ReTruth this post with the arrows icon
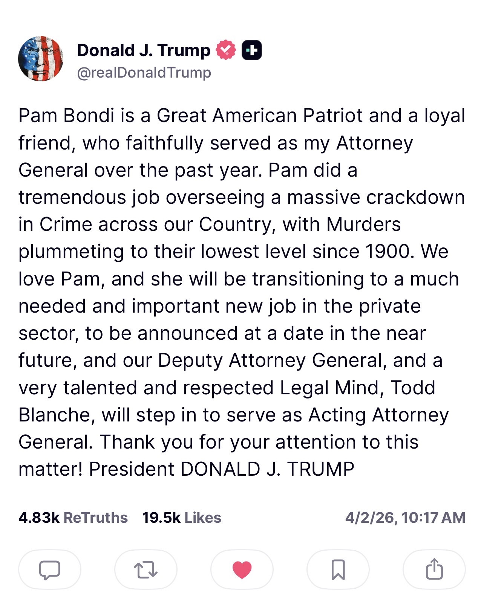This screenshot has height=606, width=484. pyautogui.click(x=146, y=569)
